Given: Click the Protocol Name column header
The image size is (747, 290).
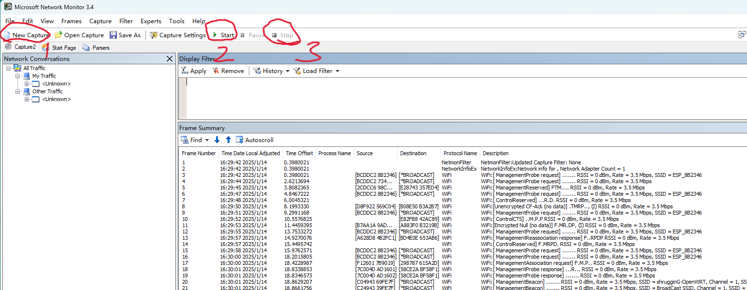Looking at the screenshot, I should point(460,153).
